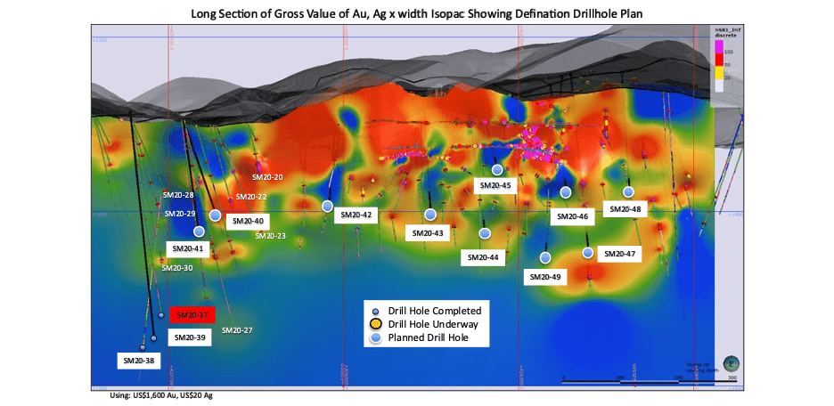Image resolution: width=834 pixels, height=406 pixels.
Task: Click the SM20-41 label box
Action: tap(188, 248)
